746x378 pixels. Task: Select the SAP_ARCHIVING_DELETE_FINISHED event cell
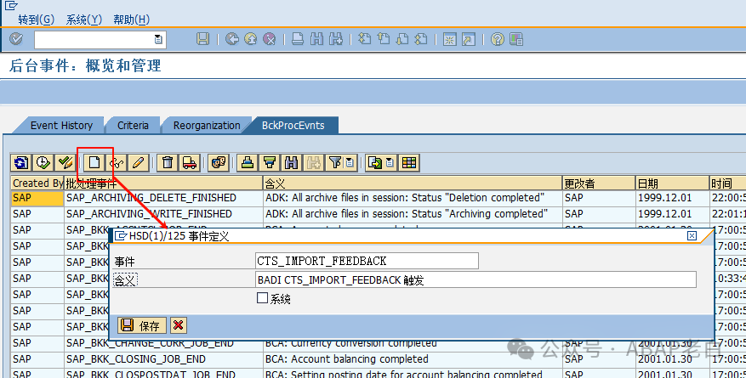[163, 198]
